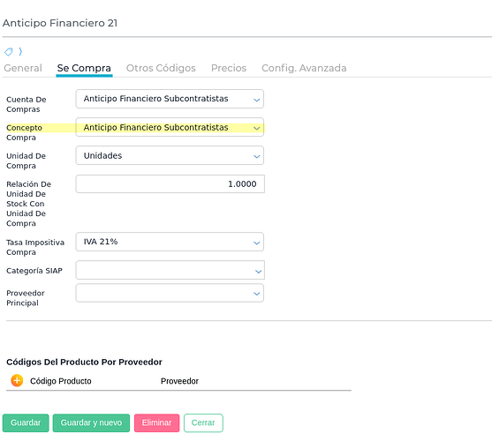This screenshot has width=492, height=441.
Task: Open the Otros Códigos tab
Action: [x=161, y=68]
